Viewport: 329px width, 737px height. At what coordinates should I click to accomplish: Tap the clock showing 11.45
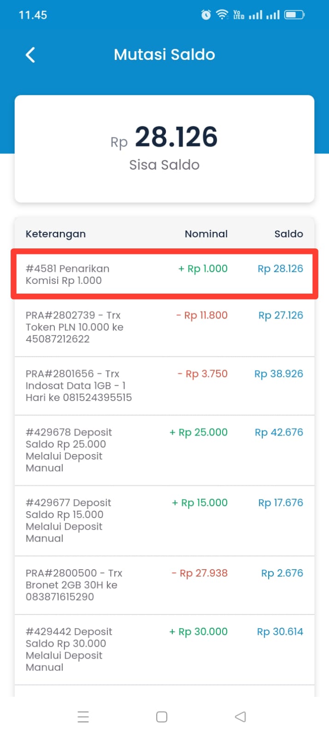click(x=33, y=14)
